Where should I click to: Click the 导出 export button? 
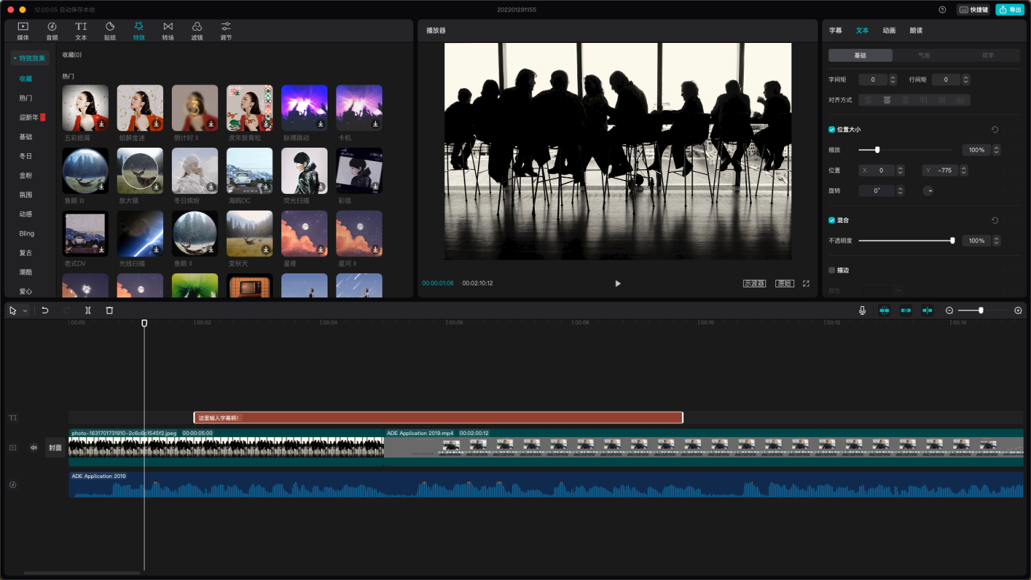point(1010,9)
